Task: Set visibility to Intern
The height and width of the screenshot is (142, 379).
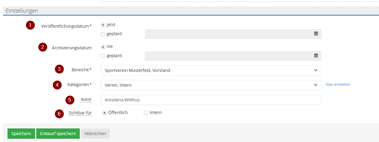Action: tap(146, 113)
